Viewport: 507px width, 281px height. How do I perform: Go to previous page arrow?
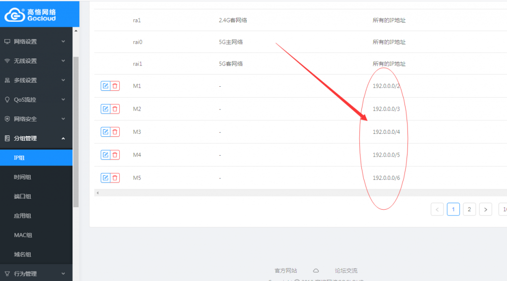click(437, 210)
